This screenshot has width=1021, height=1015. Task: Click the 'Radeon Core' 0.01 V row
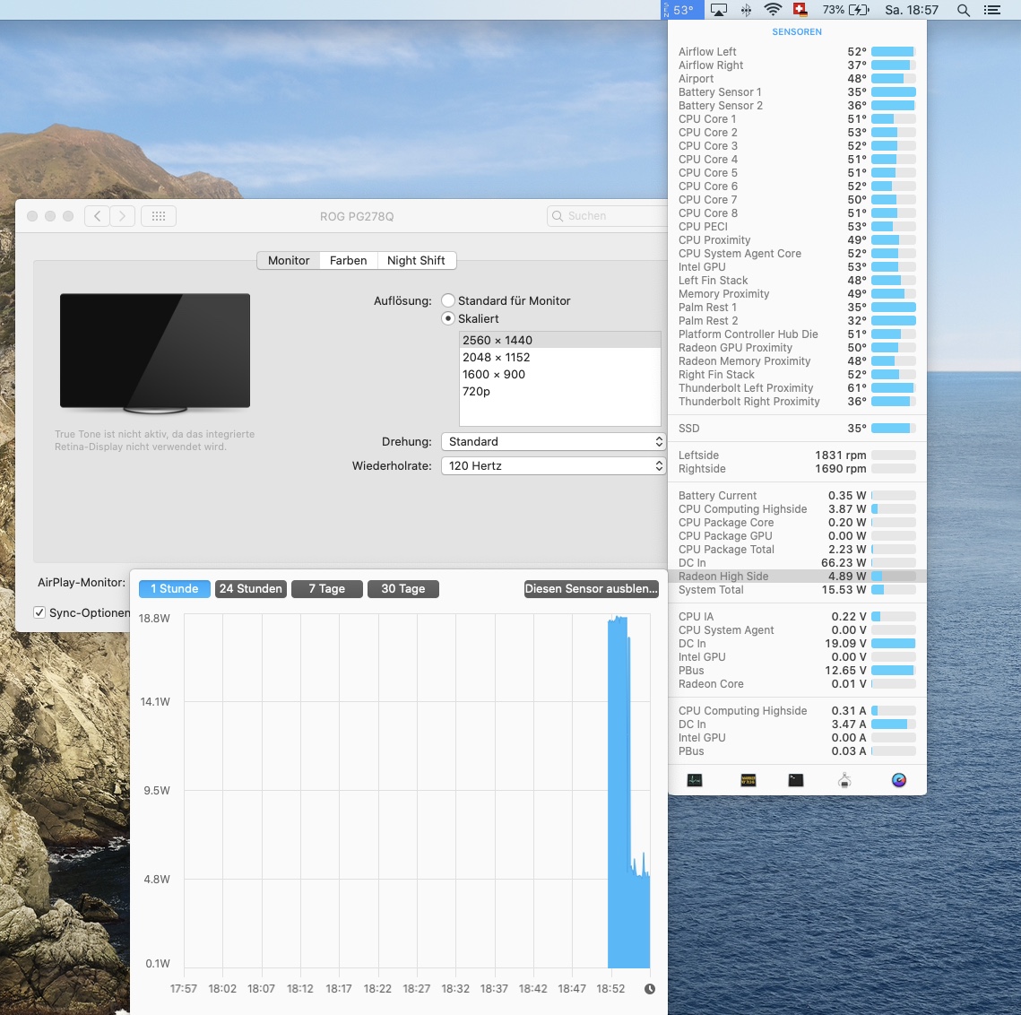797,683
